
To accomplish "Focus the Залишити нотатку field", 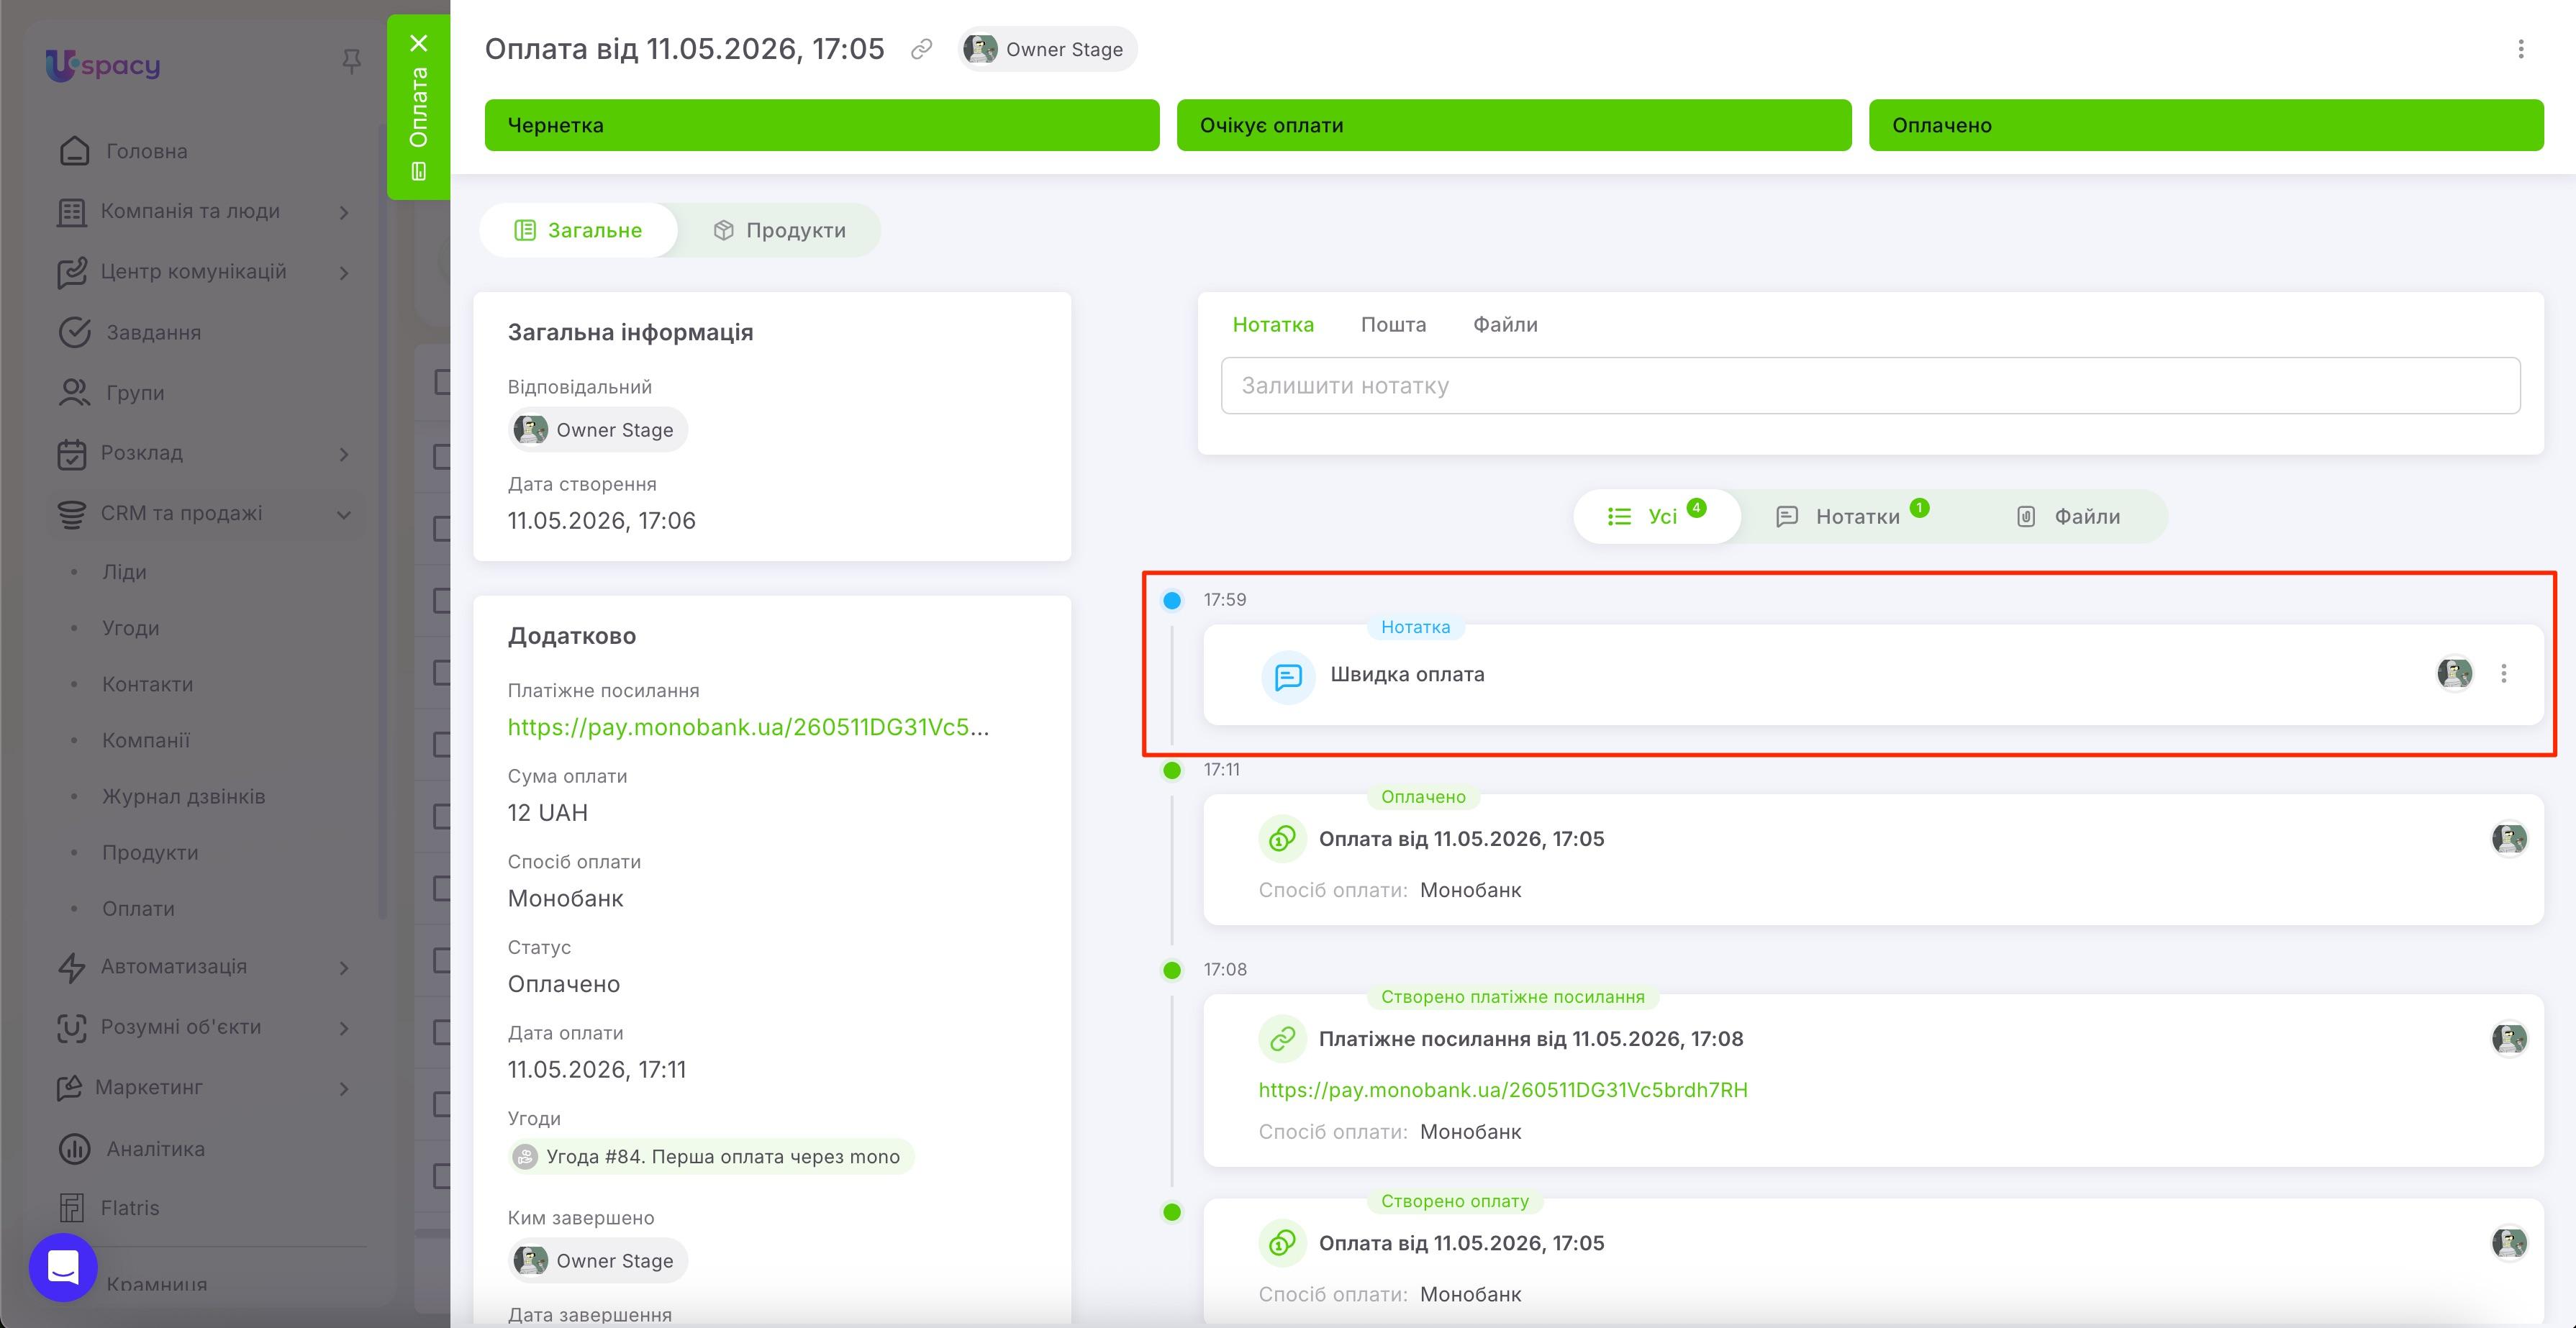I will pyautogui.click(x=1870, y=386).
